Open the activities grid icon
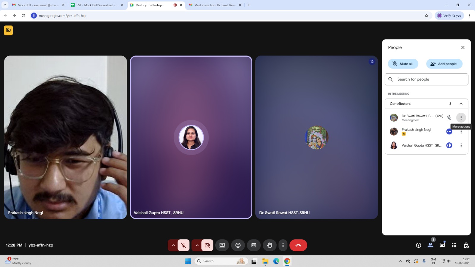Screen dimensions: 475x267 click(x=454, y=245)
